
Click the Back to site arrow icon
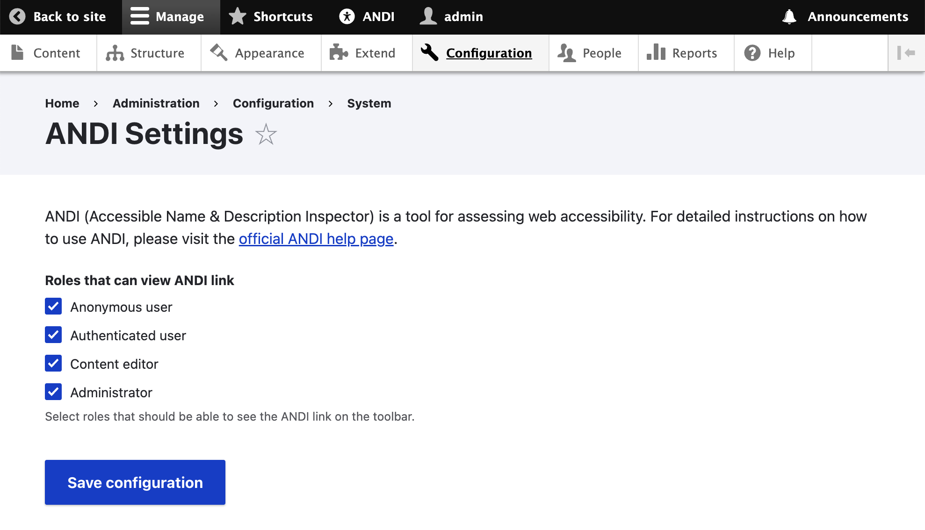coord(17,17)
